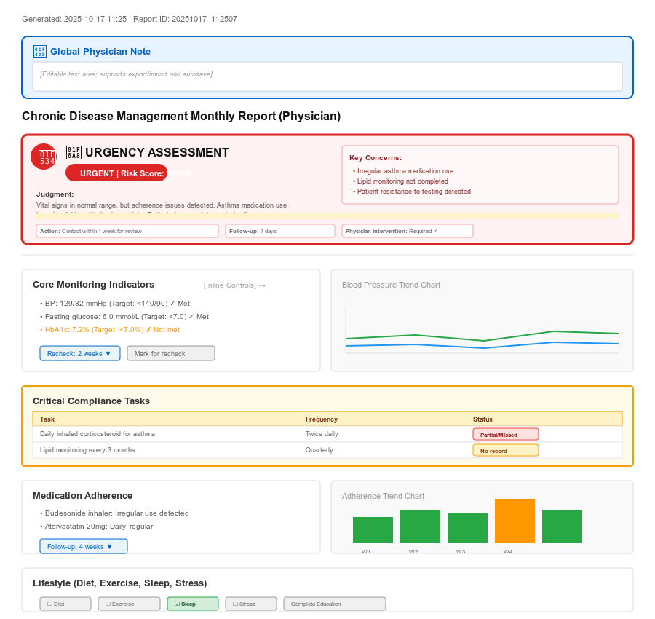
Task: Uncheck the Sleep lifestyle option
Action: (192, 604)
